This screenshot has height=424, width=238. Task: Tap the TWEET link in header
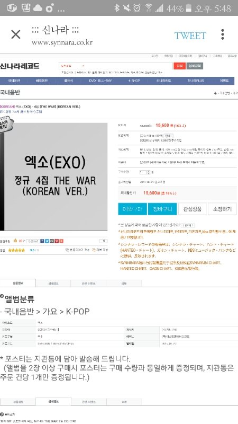point(190,36)
